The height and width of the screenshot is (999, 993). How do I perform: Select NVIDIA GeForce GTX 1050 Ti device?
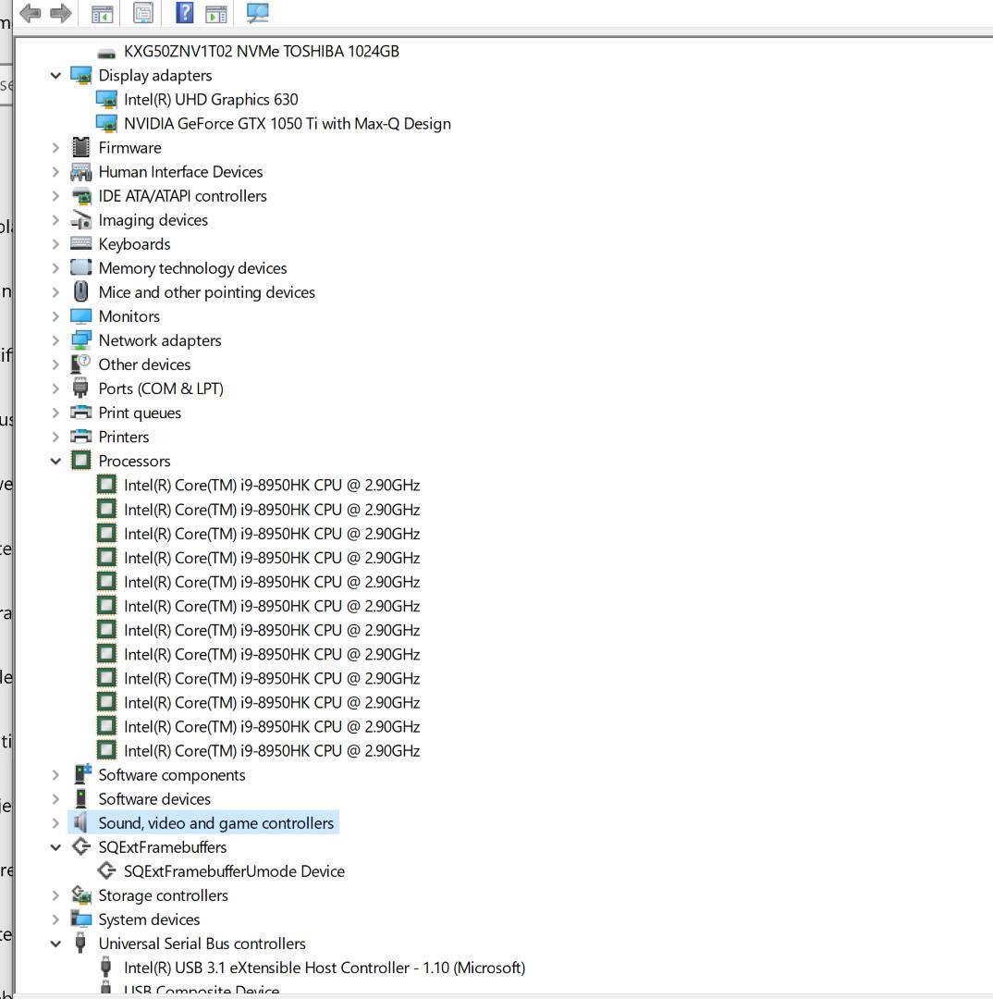[287, 124]
